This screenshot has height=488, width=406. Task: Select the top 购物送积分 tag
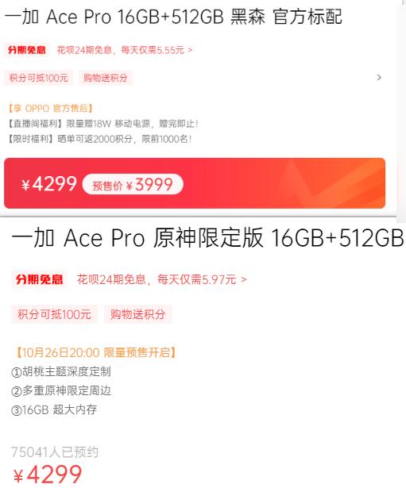[106, 78]
